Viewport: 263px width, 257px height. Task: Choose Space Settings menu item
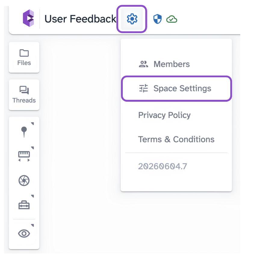176,89
